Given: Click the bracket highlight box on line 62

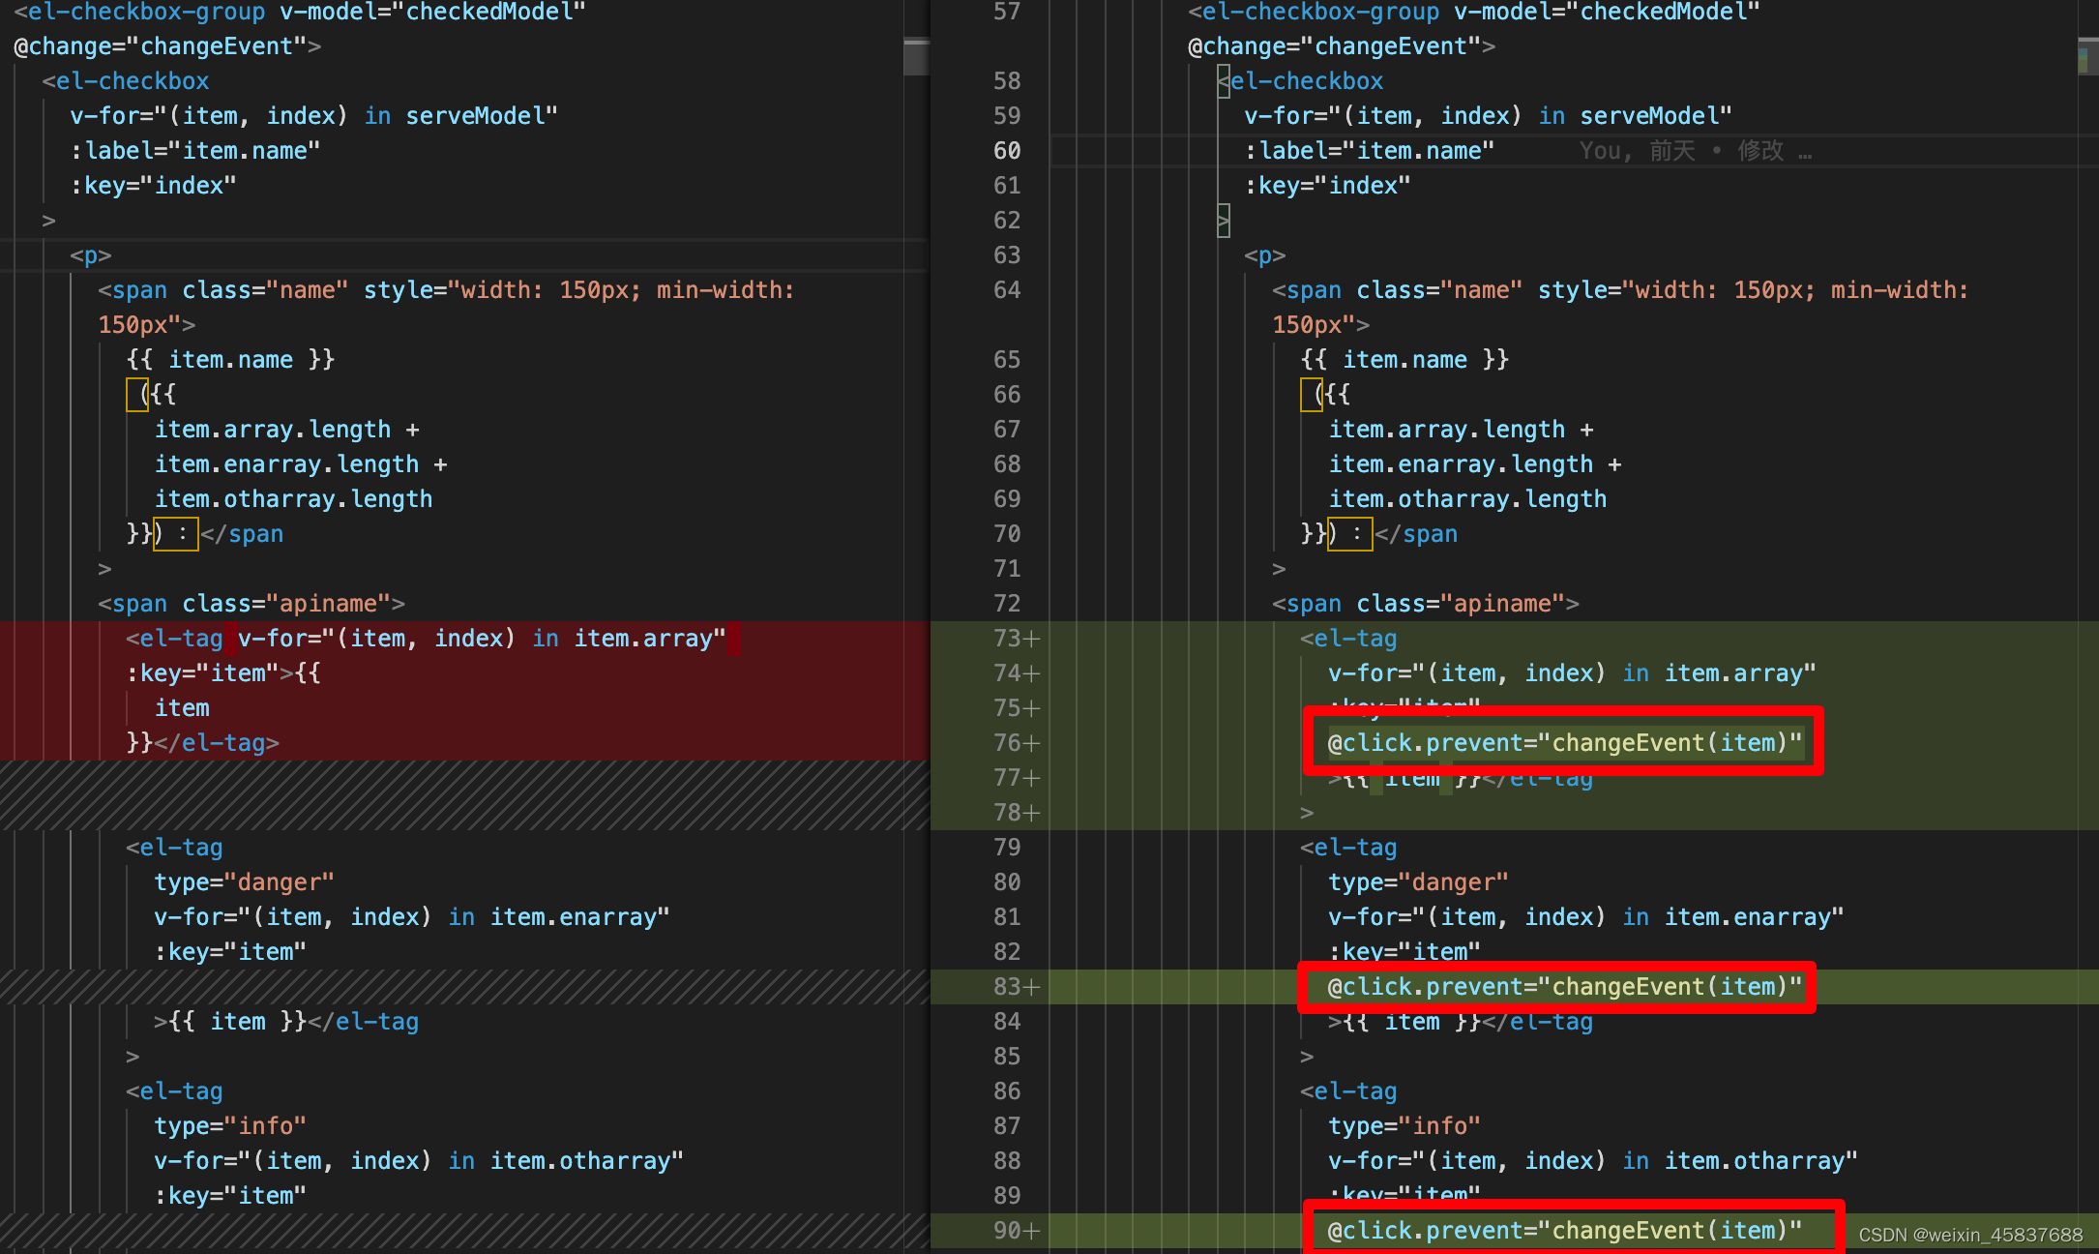Looking at the screenshot, I should 1224,221.
